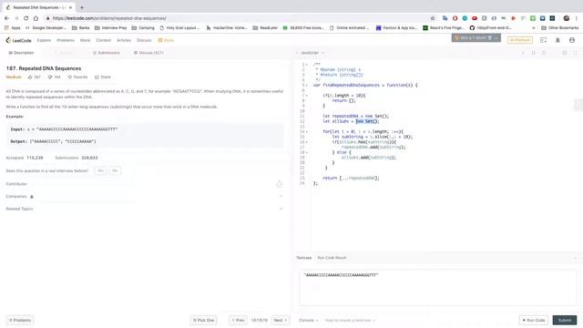
Task: Open Articles in LeetCode navigation
Action: pyautogui.click(x=124, y=40)
